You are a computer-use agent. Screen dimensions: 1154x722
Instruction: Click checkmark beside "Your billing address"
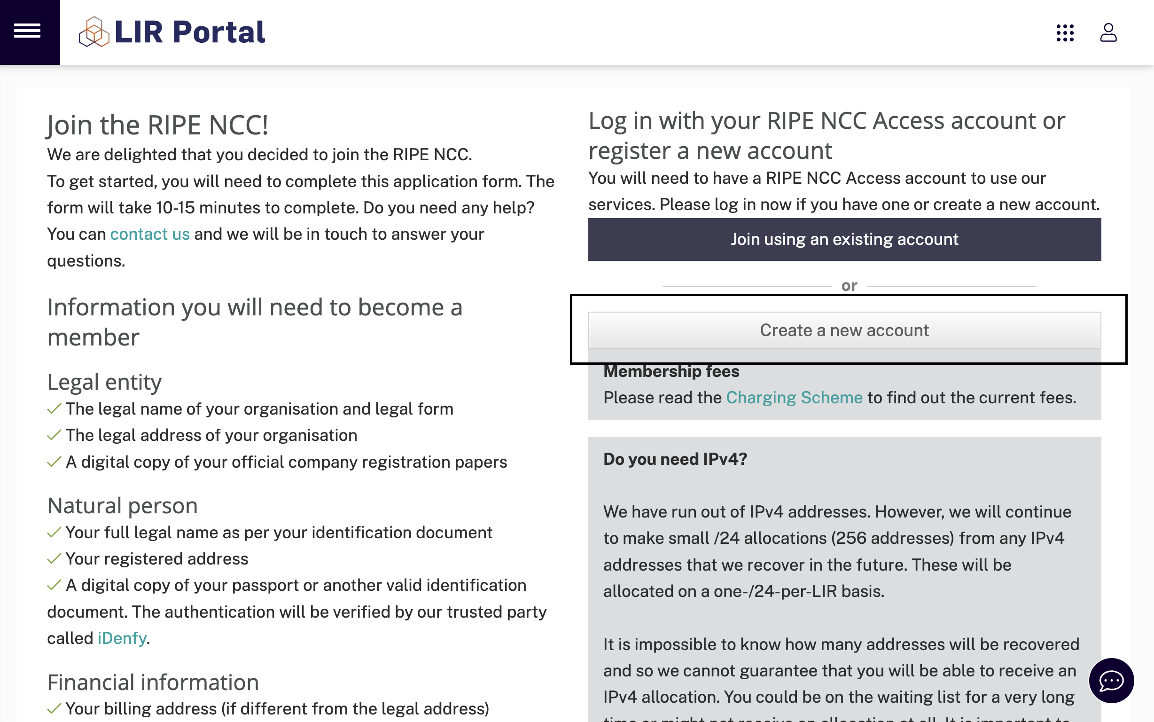54,709
